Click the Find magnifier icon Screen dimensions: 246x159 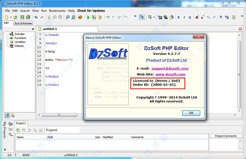(68, 17)
